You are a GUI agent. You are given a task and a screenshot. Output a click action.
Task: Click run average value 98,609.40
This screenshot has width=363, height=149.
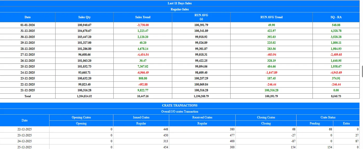(201, 73)
